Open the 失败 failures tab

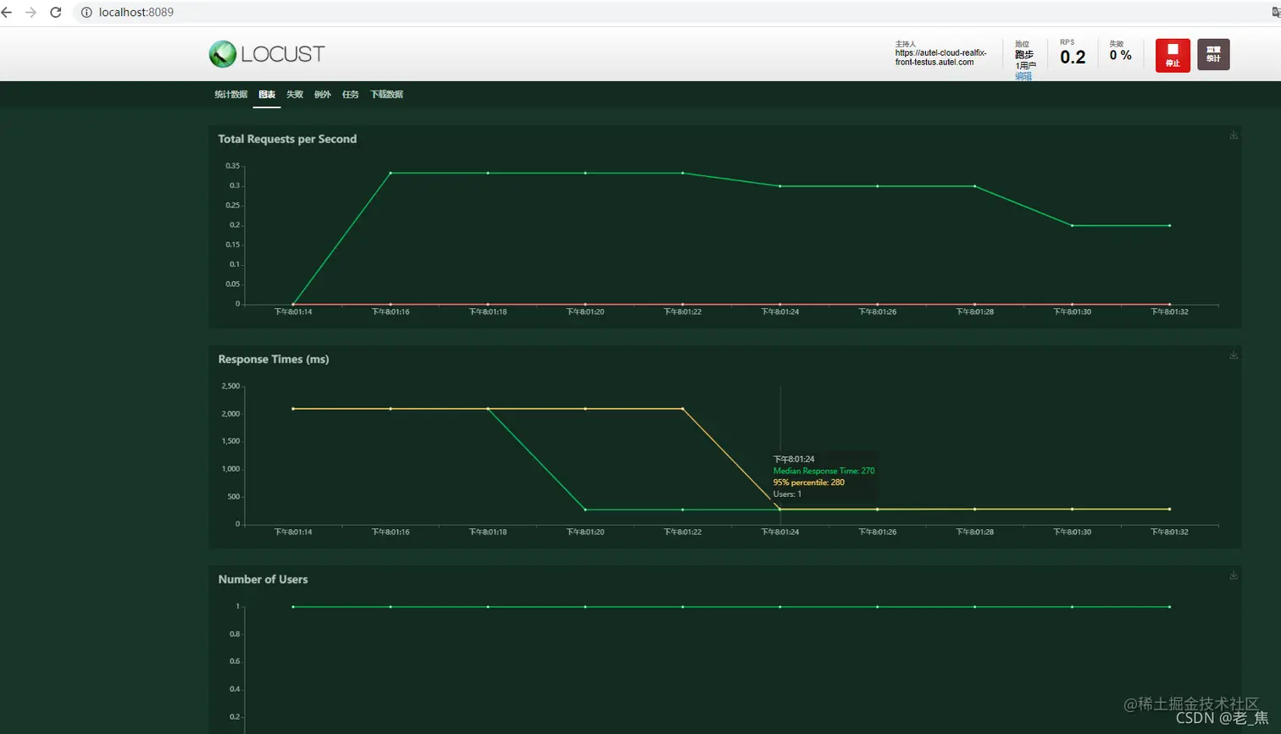pyautogui.click(x=295, y=95)
